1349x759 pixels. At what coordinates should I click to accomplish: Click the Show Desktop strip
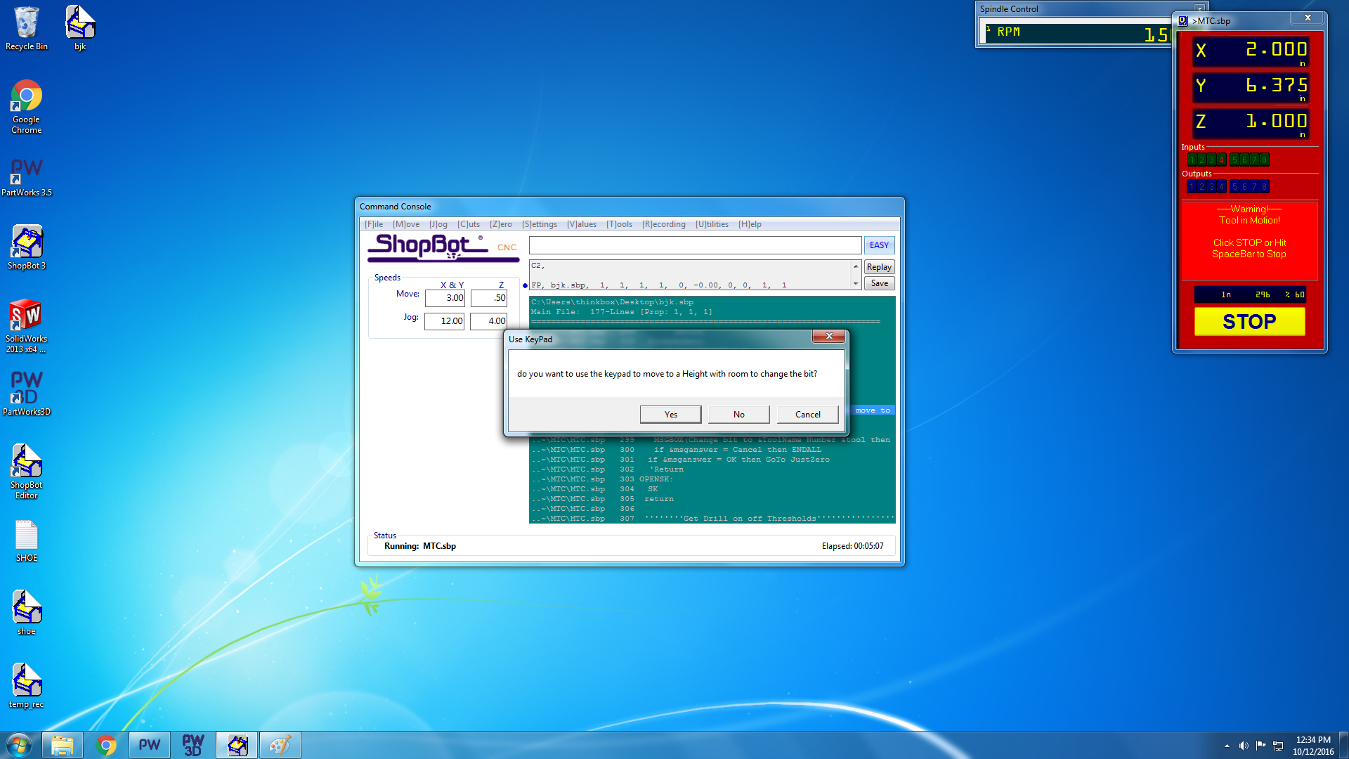pos(1343,745)
